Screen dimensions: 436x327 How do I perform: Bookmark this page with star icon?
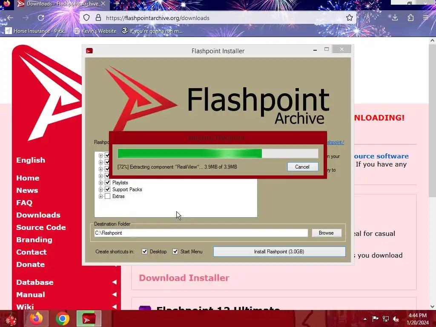coord(350,18)
